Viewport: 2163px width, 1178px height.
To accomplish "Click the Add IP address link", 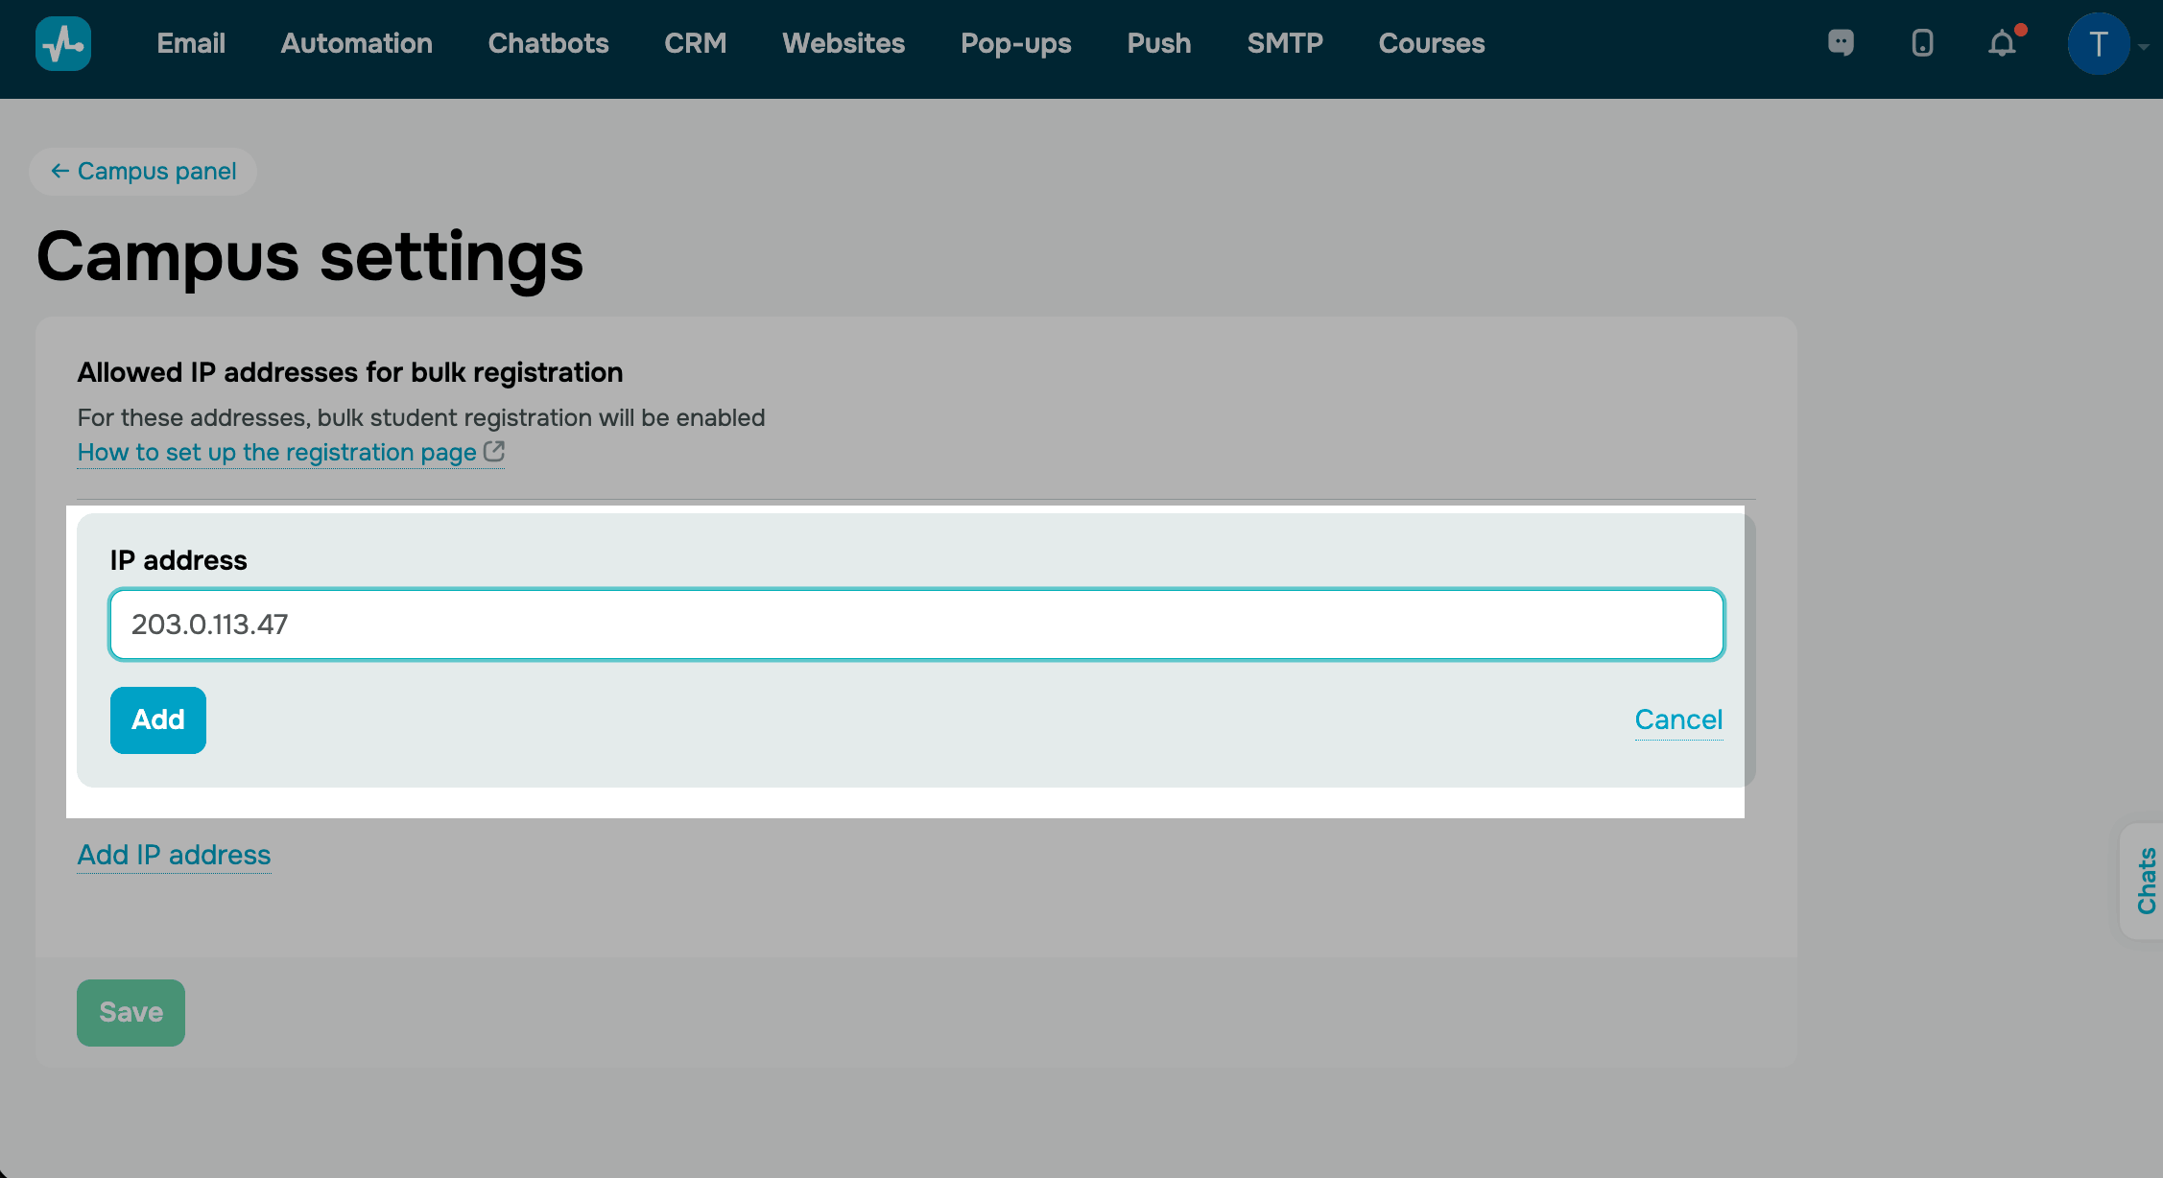I will [174, 855].
